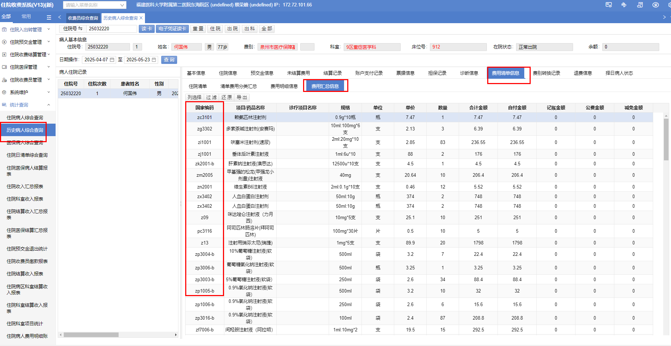Click the 重置 button

tap(198, 29)
